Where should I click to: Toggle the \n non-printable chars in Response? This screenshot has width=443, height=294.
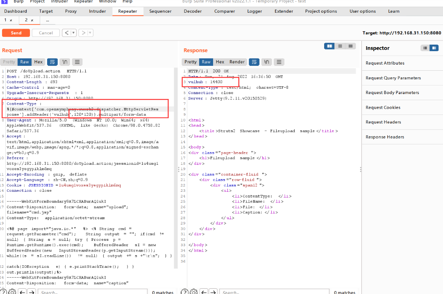[x=267, y=62]
